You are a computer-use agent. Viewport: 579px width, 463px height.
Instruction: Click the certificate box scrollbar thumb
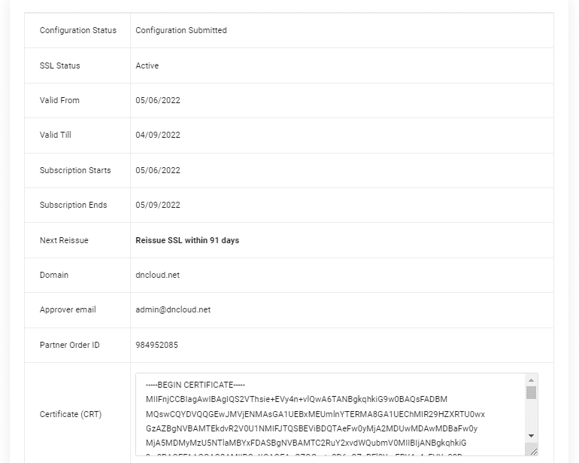click(532, 392)
